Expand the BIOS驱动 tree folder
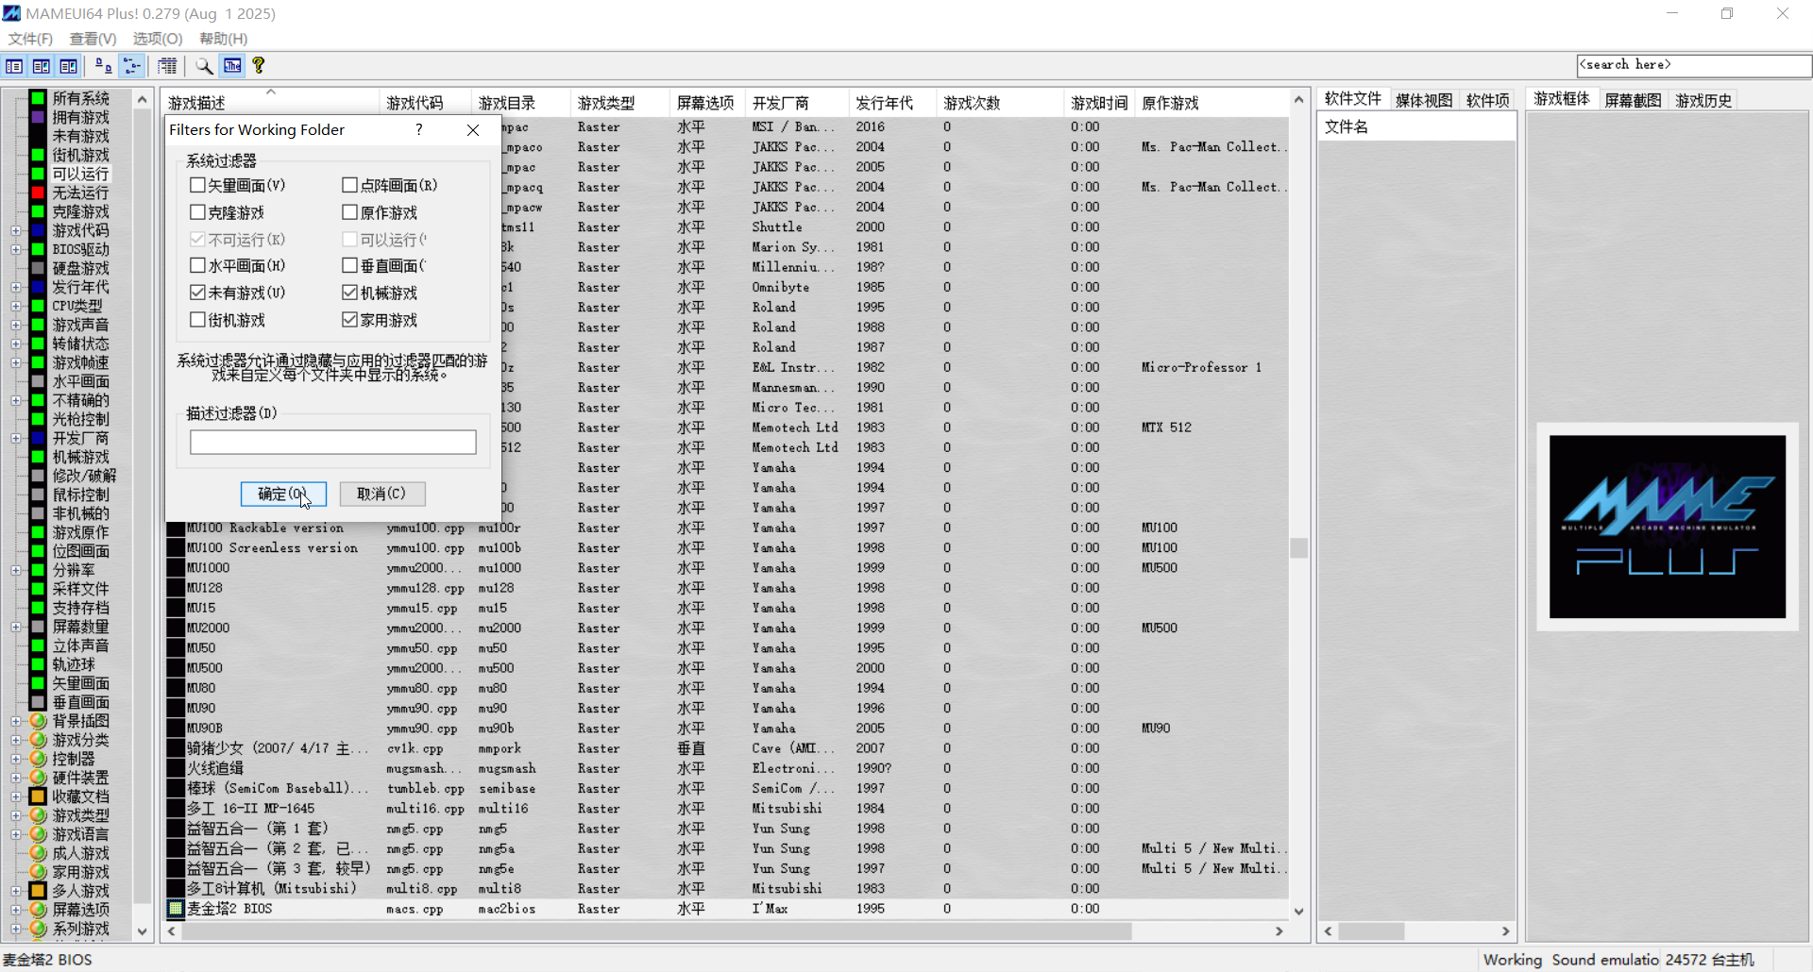The width and height of the screenshot is (1813, 972). (16, 249)
